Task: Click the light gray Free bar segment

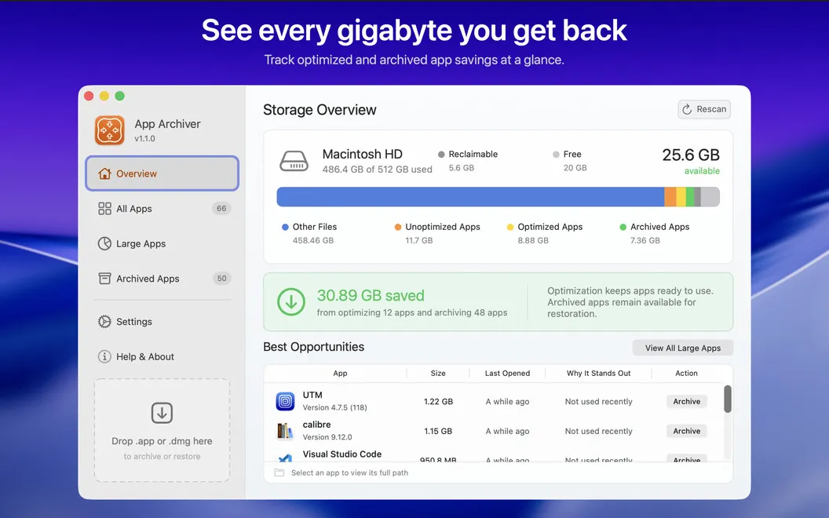Action: pos(710,197)
